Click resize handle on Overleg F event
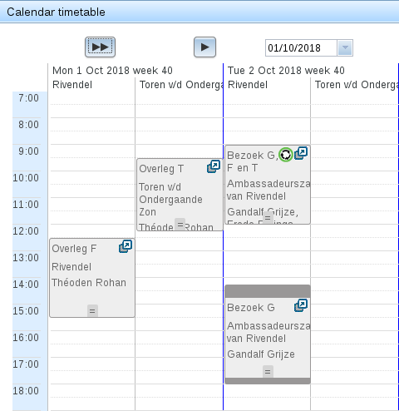This screenshot has height=411, width=399. click(x=92, y=311)
